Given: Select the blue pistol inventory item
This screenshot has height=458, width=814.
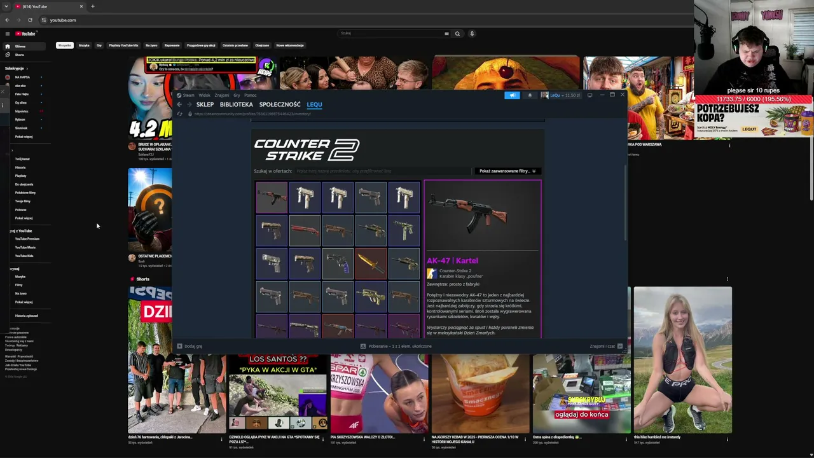Looking at the screenshot, I should click(x=338, y=263).
